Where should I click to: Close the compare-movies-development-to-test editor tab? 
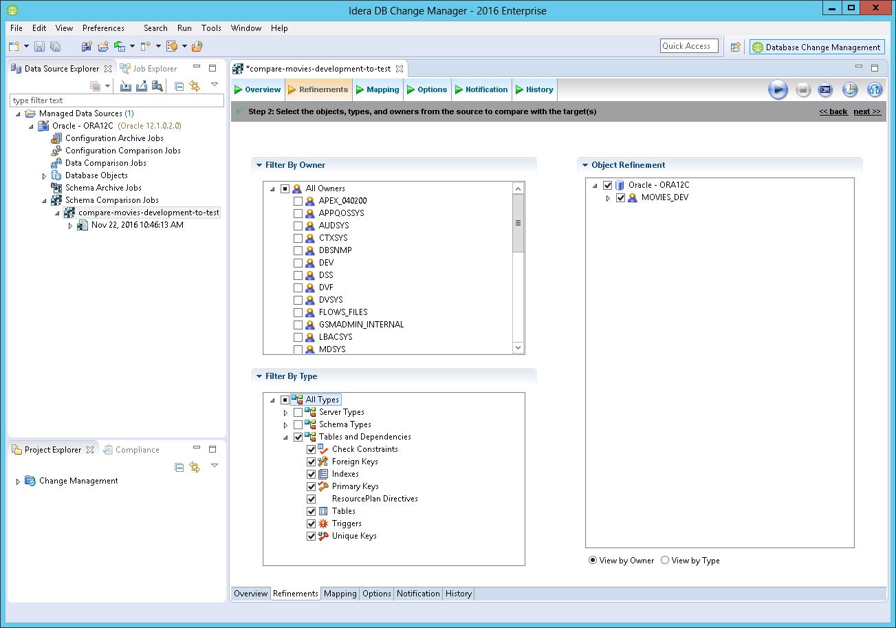400,69
